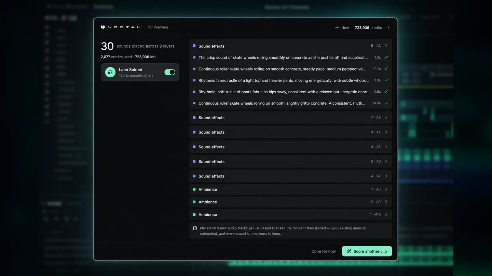Open the three-dot more options menu

[x=388, y=28]
